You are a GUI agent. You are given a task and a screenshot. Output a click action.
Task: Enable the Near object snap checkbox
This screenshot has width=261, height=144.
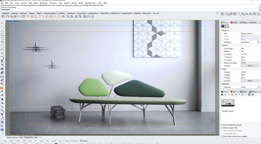point(8,141)
